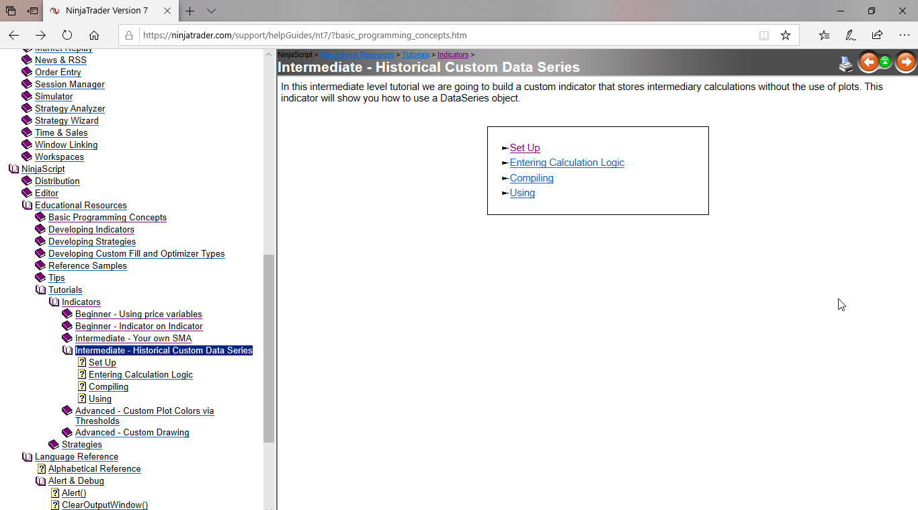
Task: Open the Compiling link in the content box
Action: coord(532,178)
